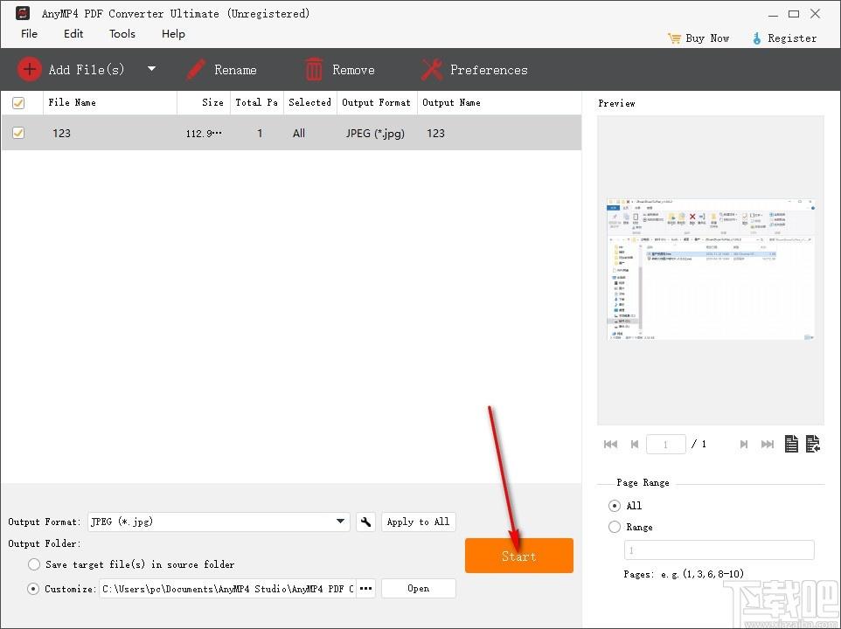
Task: Open the File menu
Action: tap(29, 34)
